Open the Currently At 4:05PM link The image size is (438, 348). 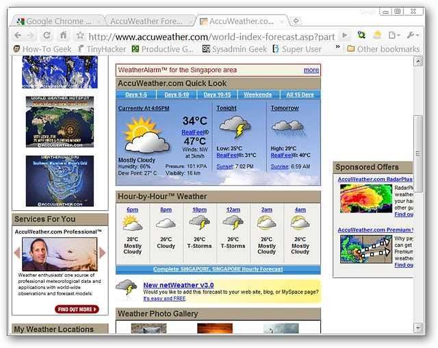(144, 108)
